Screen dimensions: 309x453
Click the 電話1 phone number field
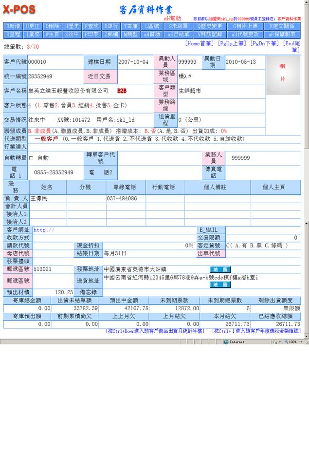pos(54,172)
